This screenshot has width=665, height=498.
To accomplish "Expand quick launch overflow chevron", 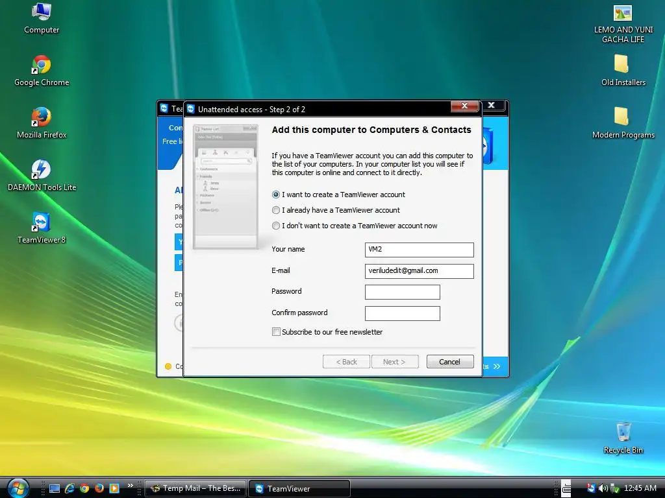I will coord(130,485).
